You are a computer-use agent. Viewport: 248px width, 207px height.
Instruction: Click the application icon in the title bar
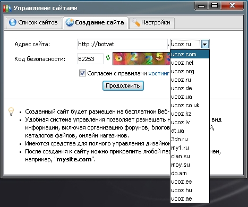click(7, 8)
